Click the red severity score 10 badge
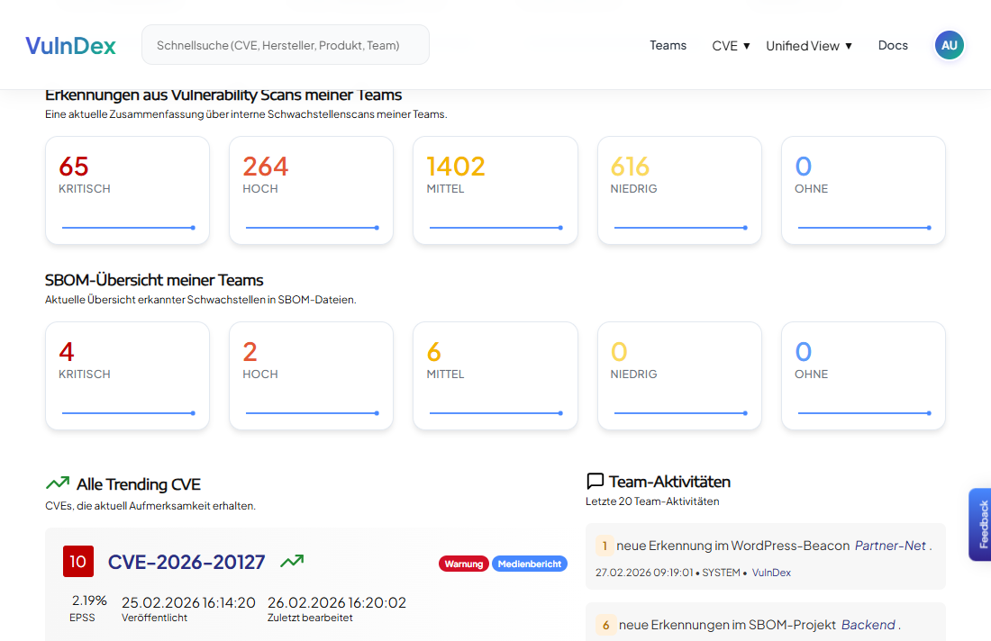Viewport: 991px width, 641px height. [x=78, y=562]
